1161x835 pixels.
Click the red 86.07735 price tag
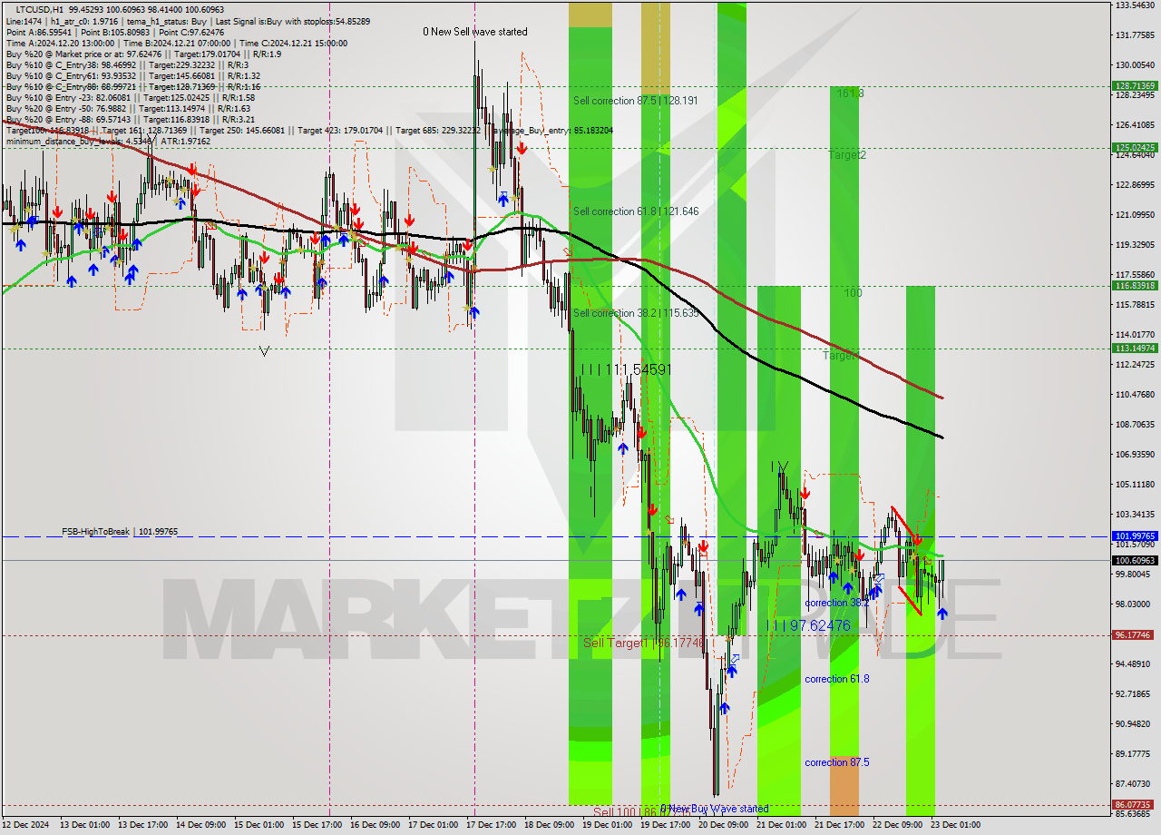[1135, 804]
